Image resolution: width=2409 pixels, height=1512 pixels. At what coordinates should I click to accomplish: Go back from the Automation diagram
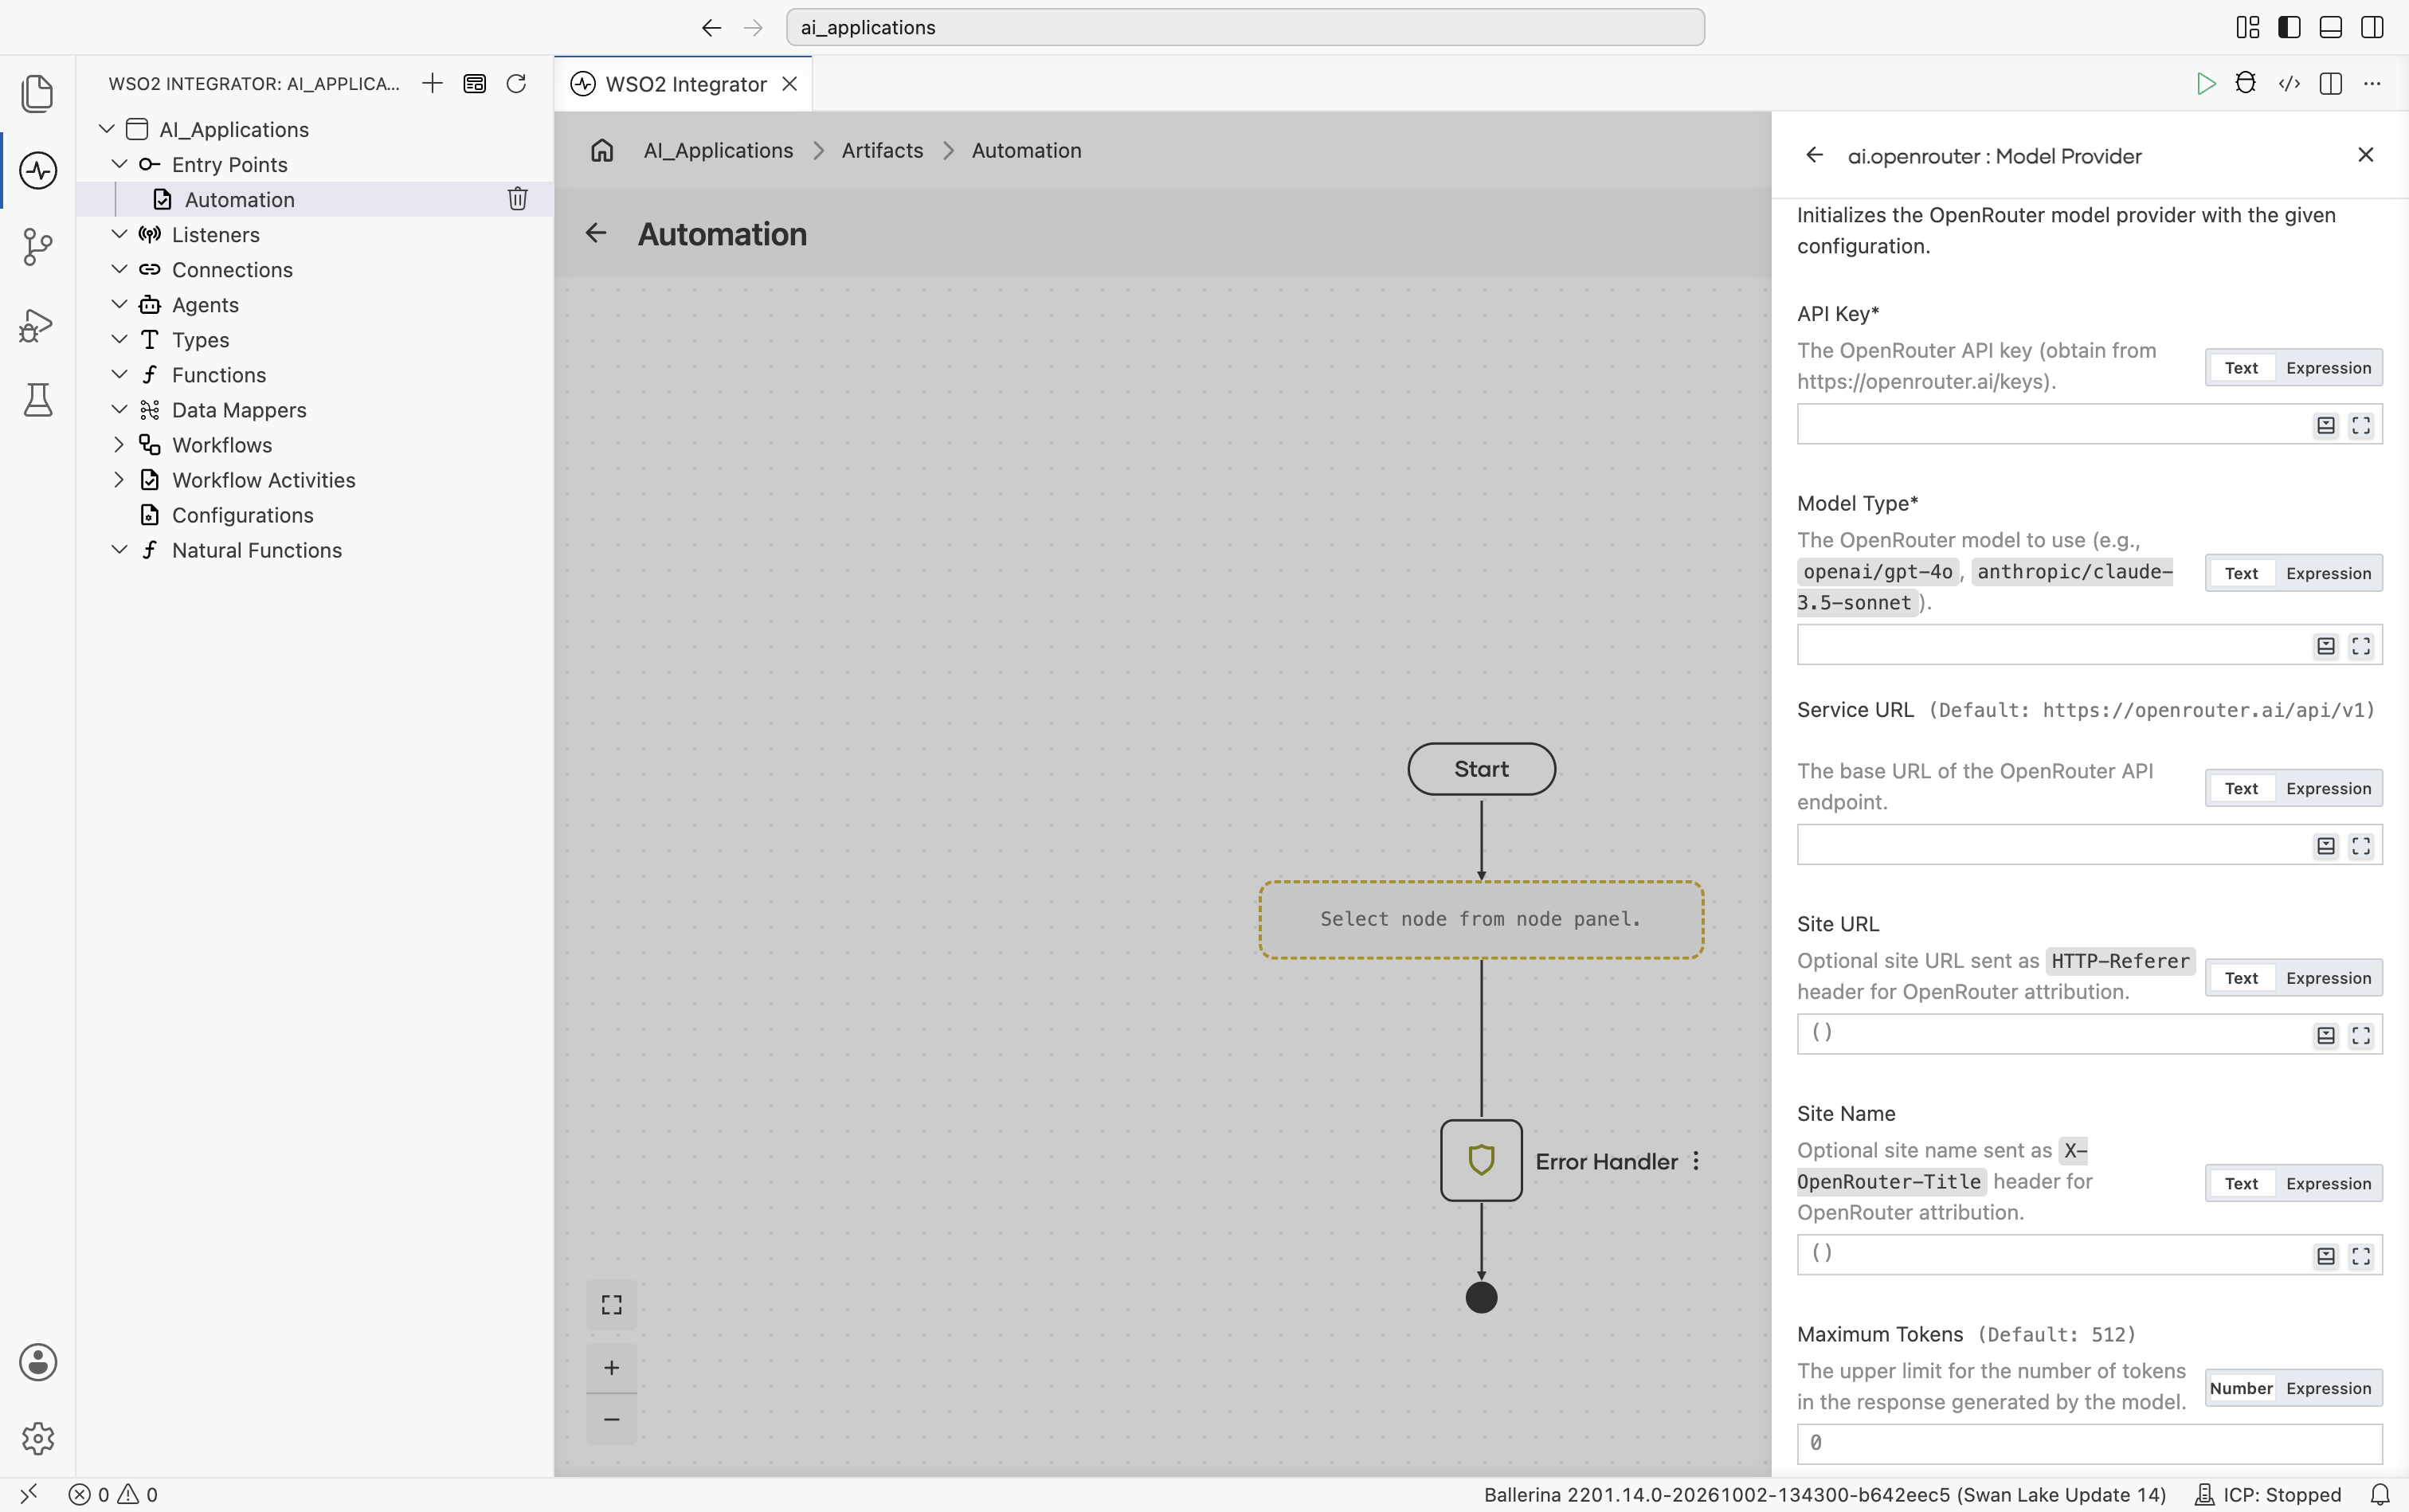point(596,233)
